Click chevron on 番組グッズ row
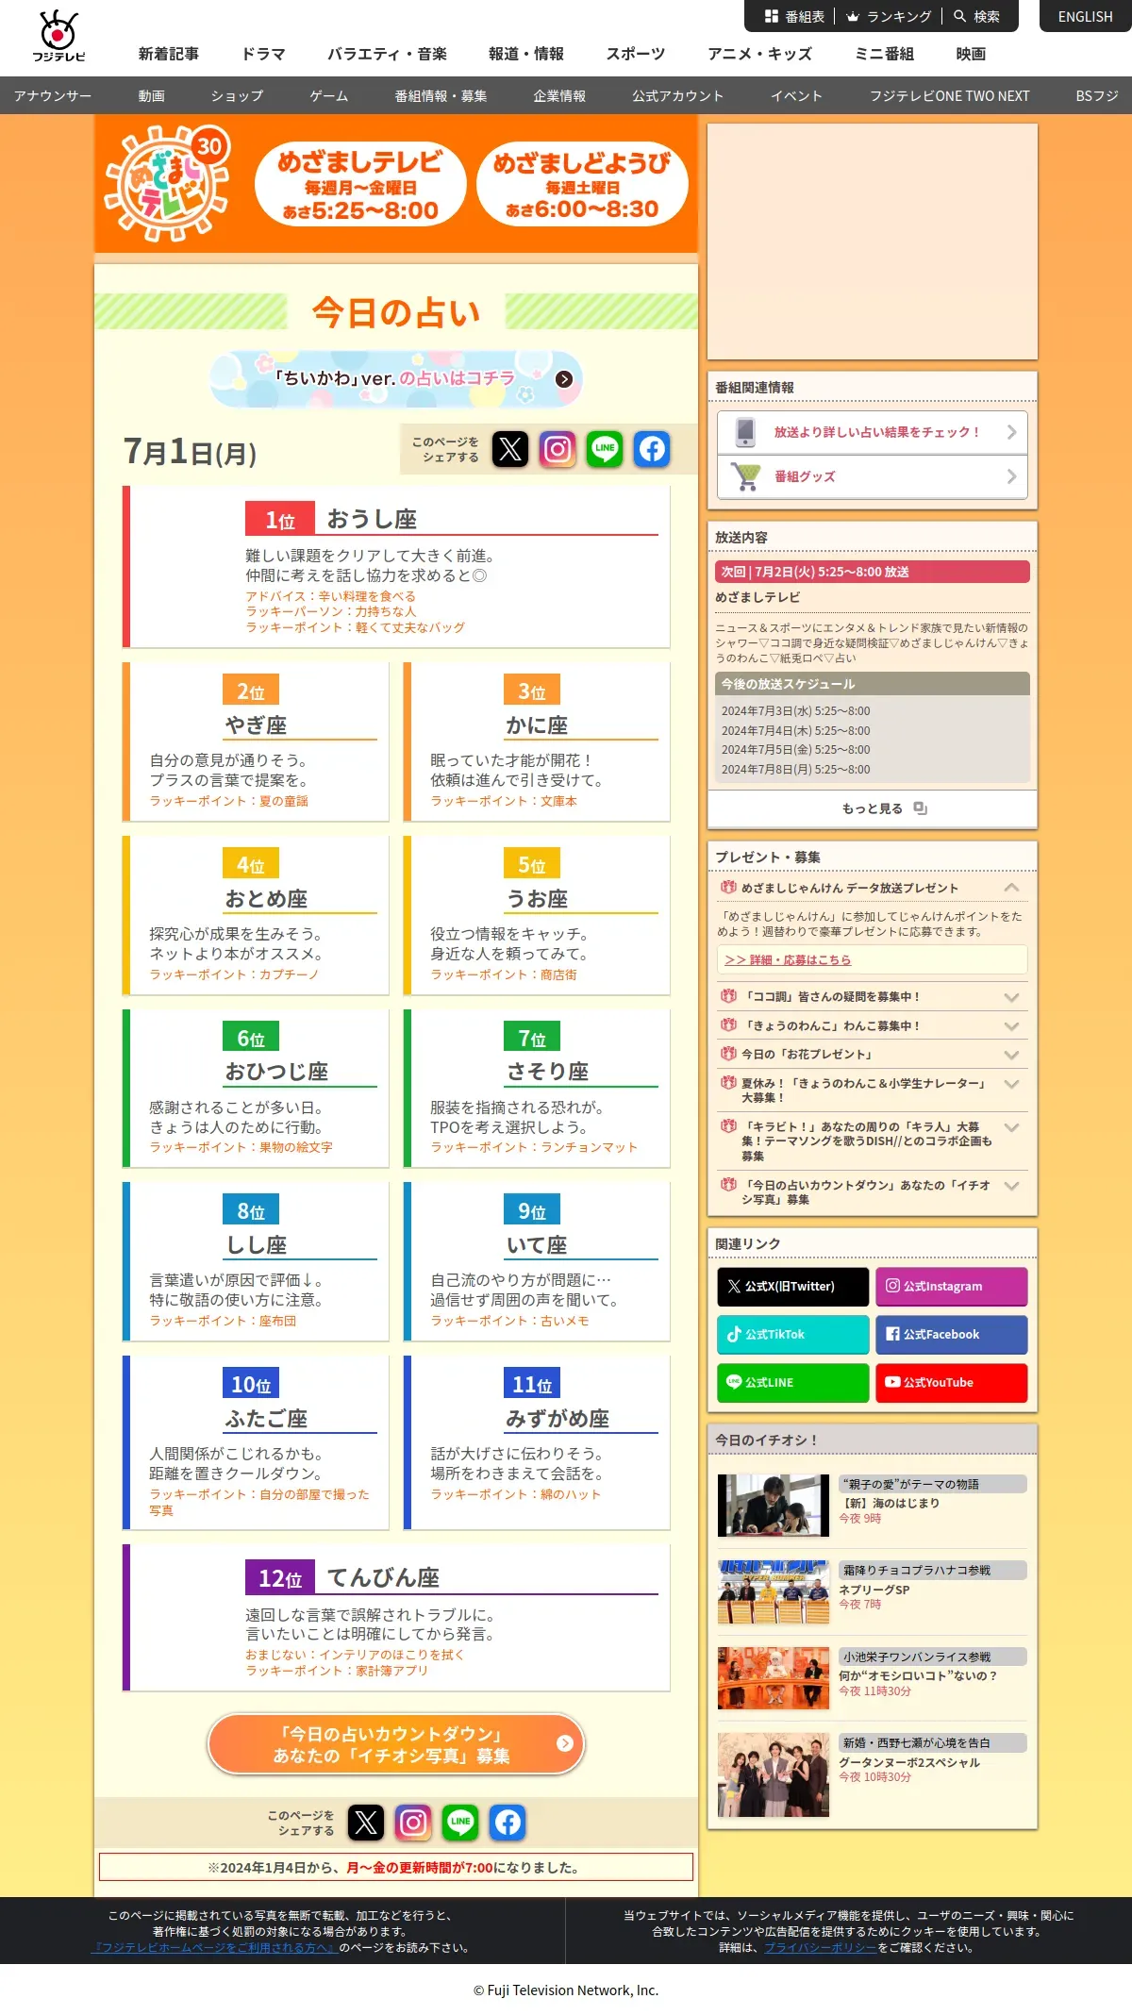 1011,476
